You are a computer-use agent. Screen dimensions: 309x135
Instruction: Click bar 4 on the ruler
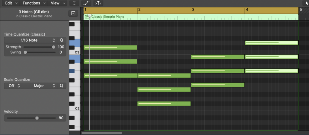(x=247, y=10)
